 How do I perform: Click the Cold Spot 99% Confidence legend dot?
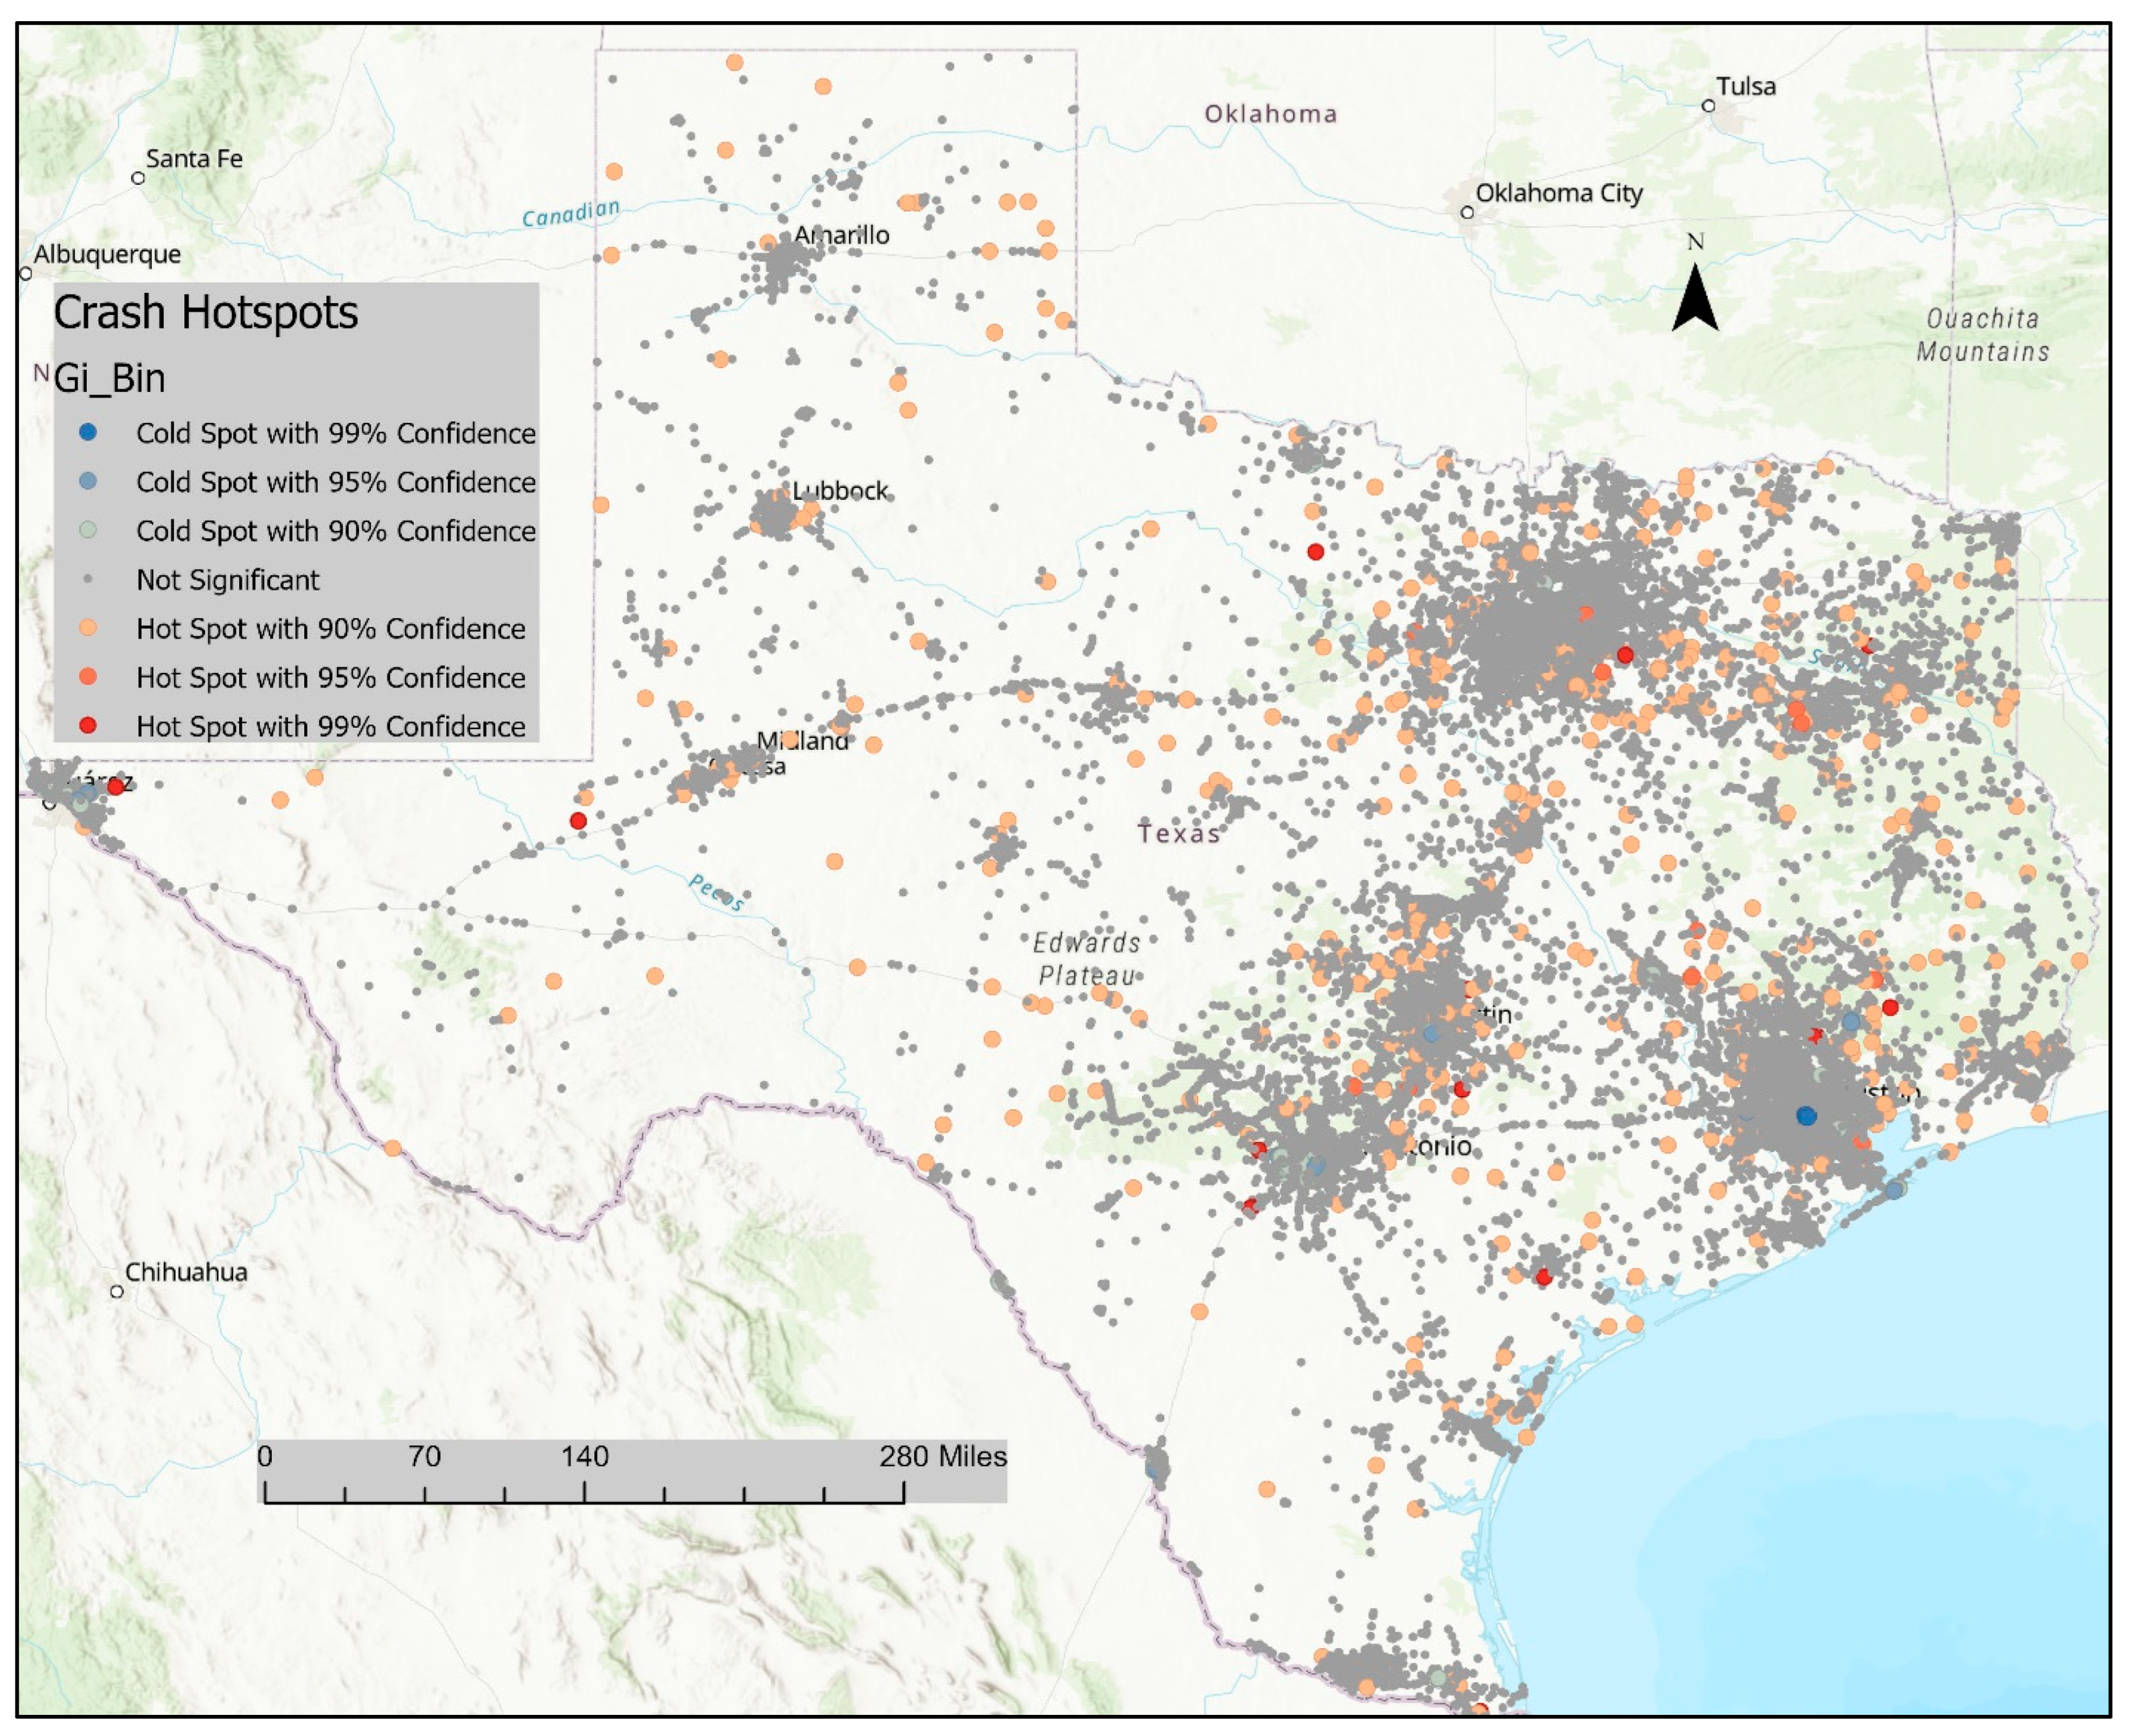click(x=88, y=432)
